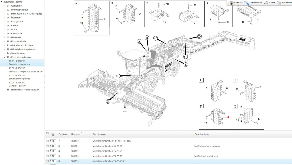
Task: Click callout E on machine diagram
Action: [186, 65]
